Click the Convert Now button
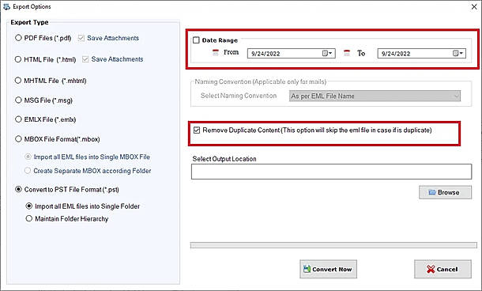Image resolution: width=482 pixels, height=291 pixels. coord(328,269)
